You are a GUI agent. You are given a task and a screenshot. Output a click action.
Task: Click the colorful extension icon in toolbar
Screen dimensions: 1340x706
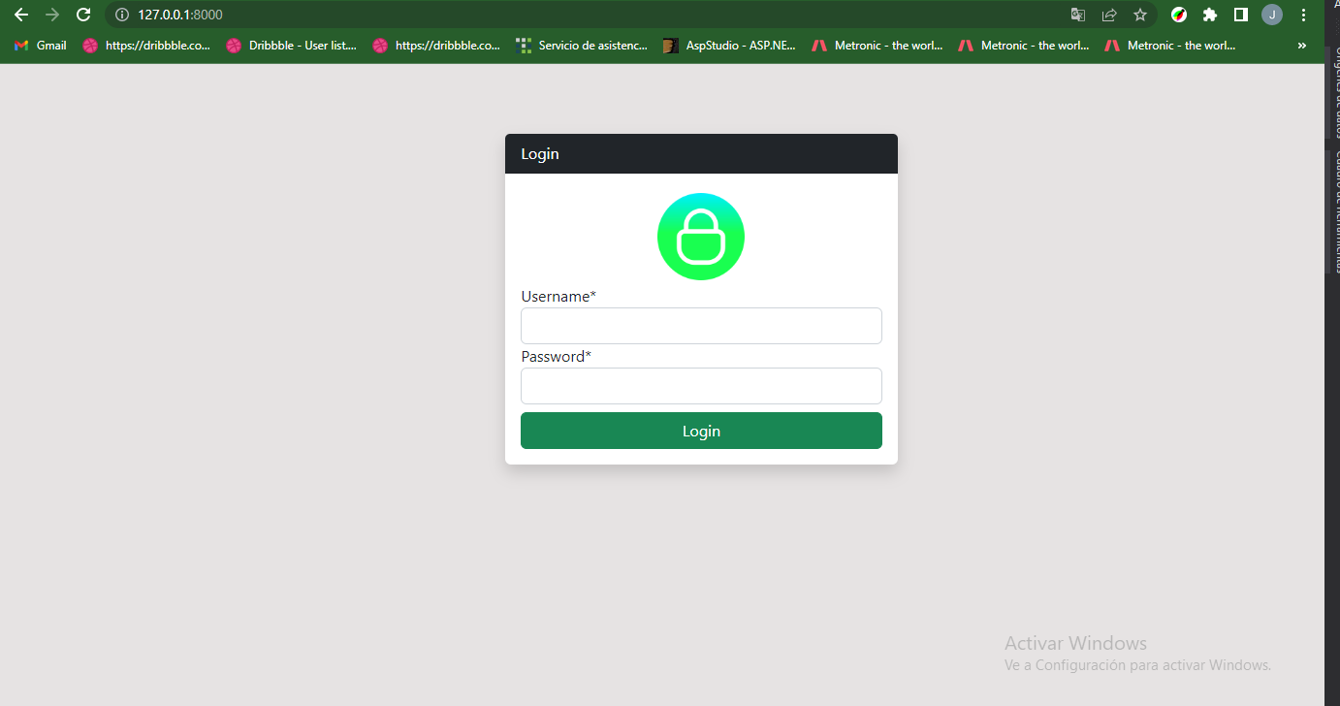point(1179,15)
